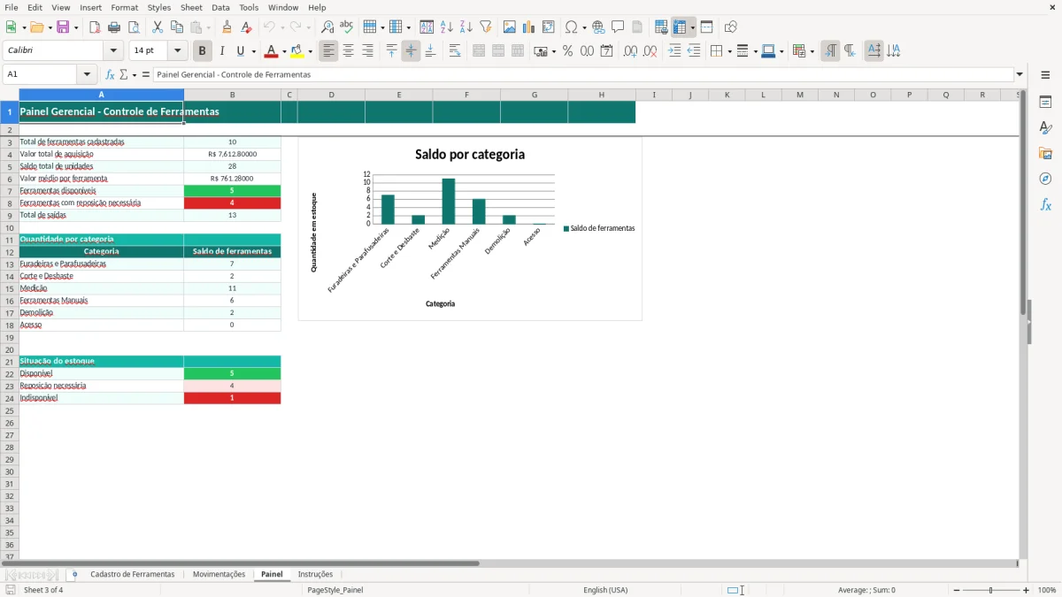
Task: Click the Cut scissors icon
Action: point(158,27)
